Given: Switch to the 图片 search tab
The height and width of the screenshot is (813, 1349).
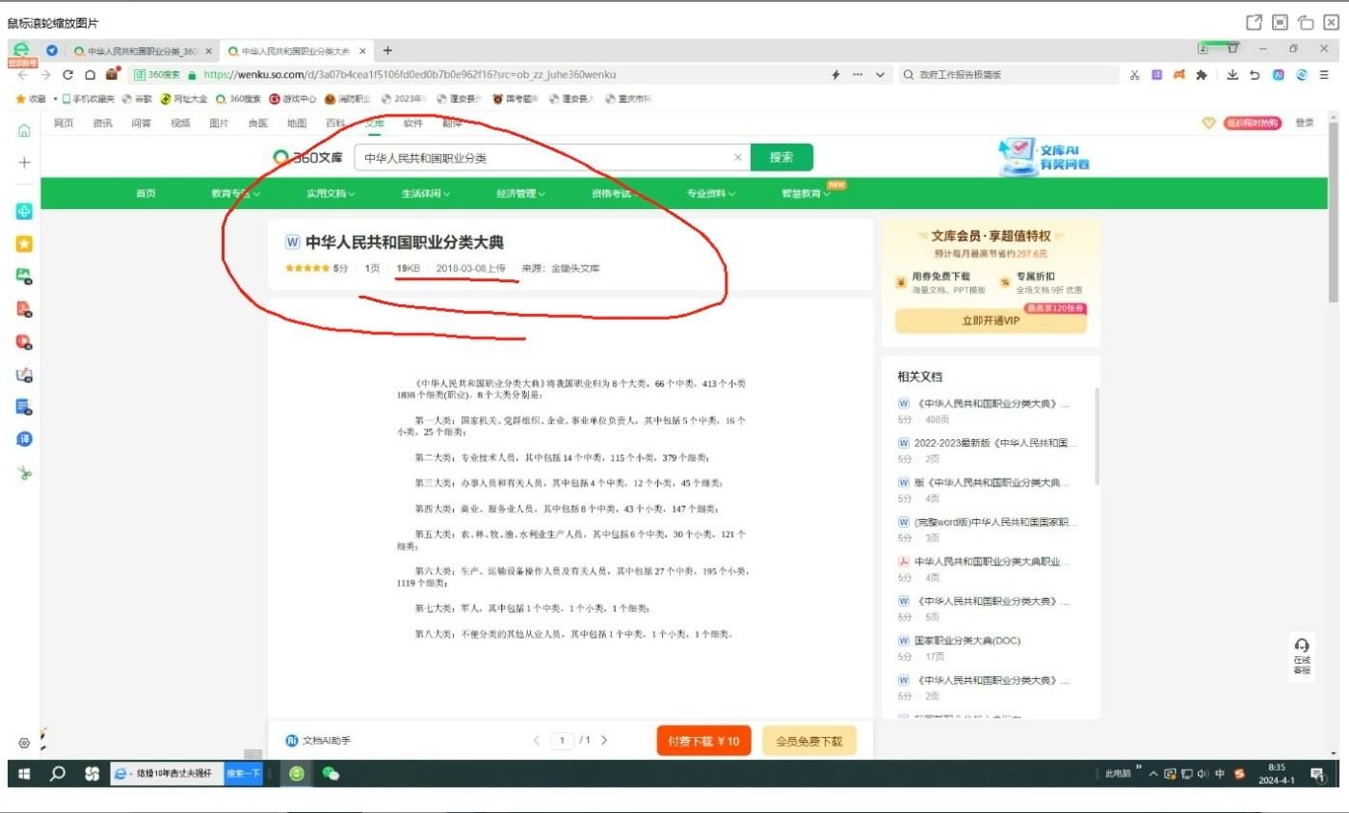Looking at the screenshot, I should (219, 123).
